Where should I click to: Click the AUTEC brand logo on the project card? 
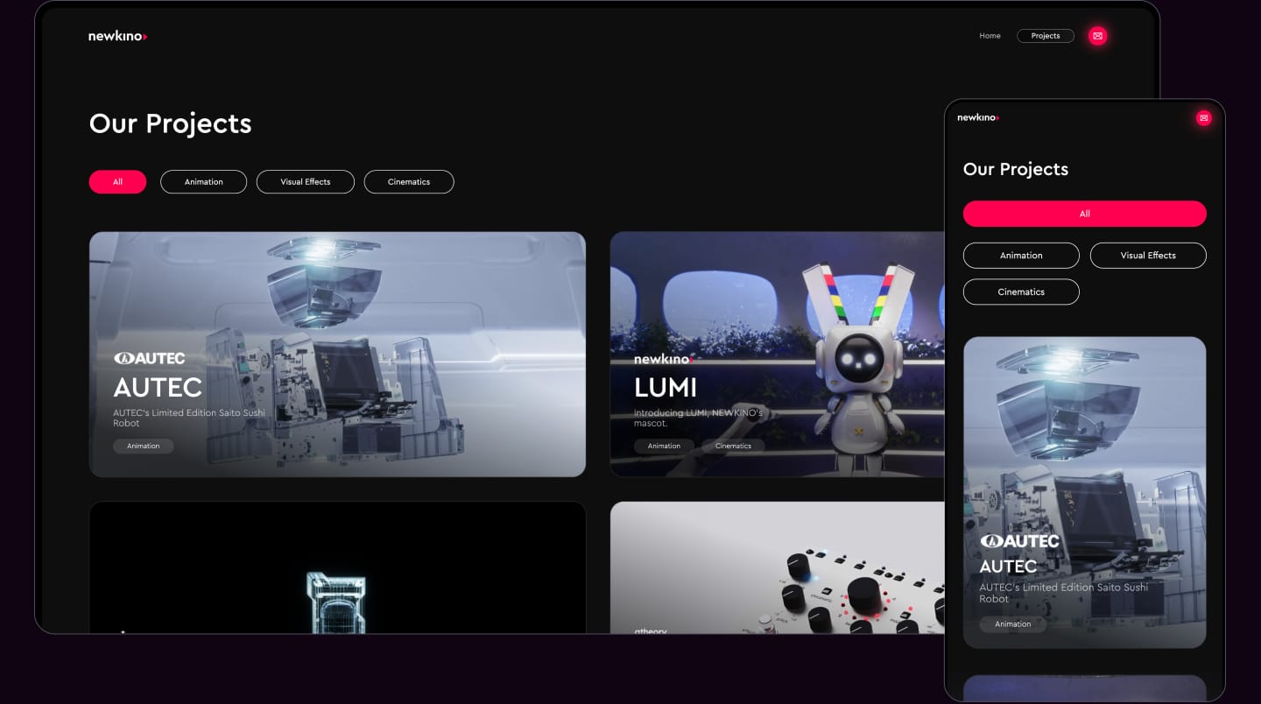click(149, 358)
